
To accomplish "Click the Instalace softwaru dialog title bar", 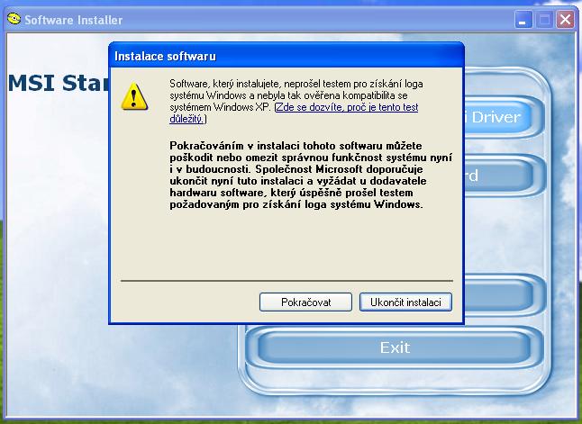I will tap(286, 56).
